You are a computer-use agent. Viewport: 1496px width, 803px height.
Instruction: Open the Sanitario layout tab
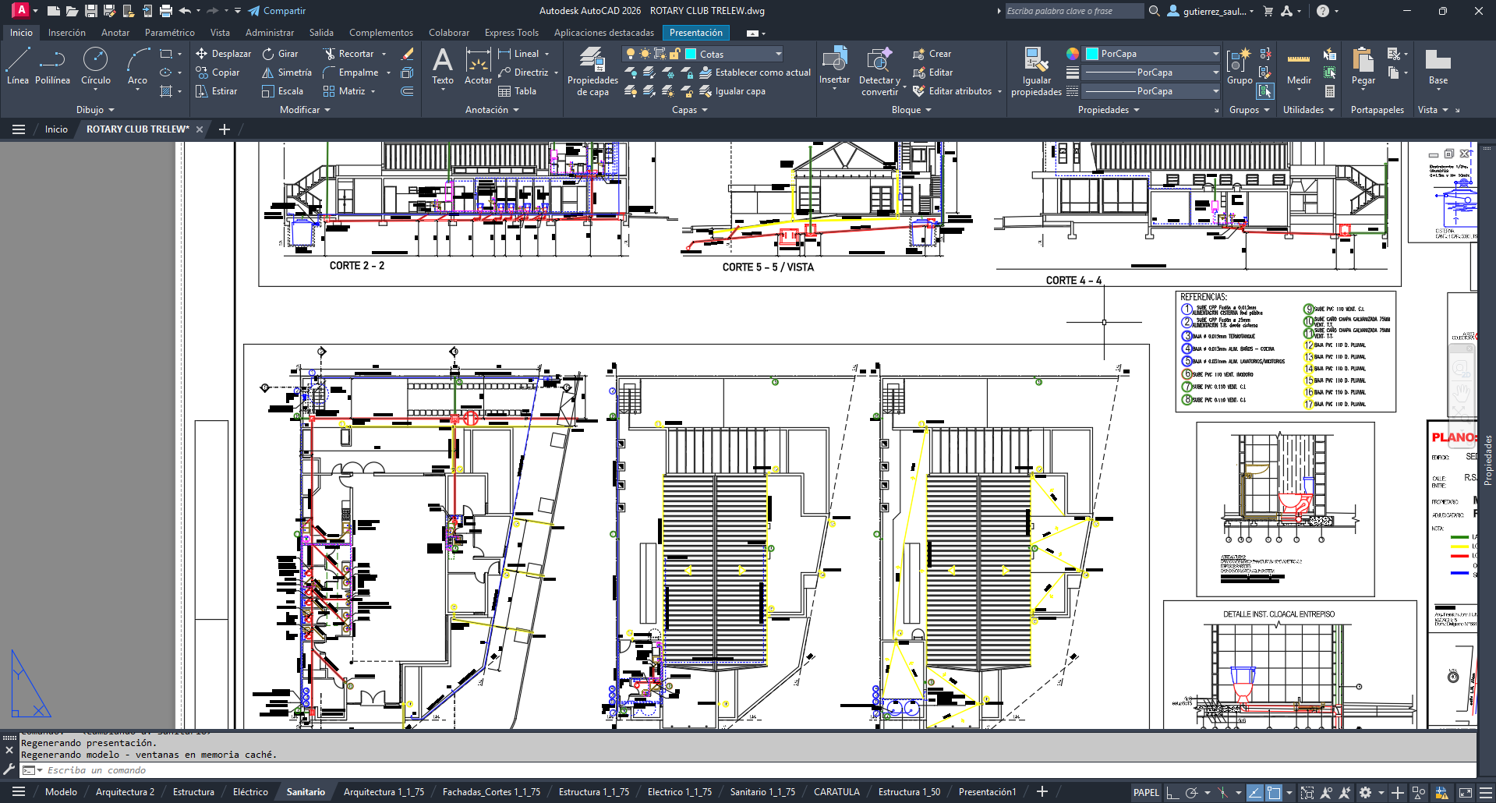coord(305,791)
